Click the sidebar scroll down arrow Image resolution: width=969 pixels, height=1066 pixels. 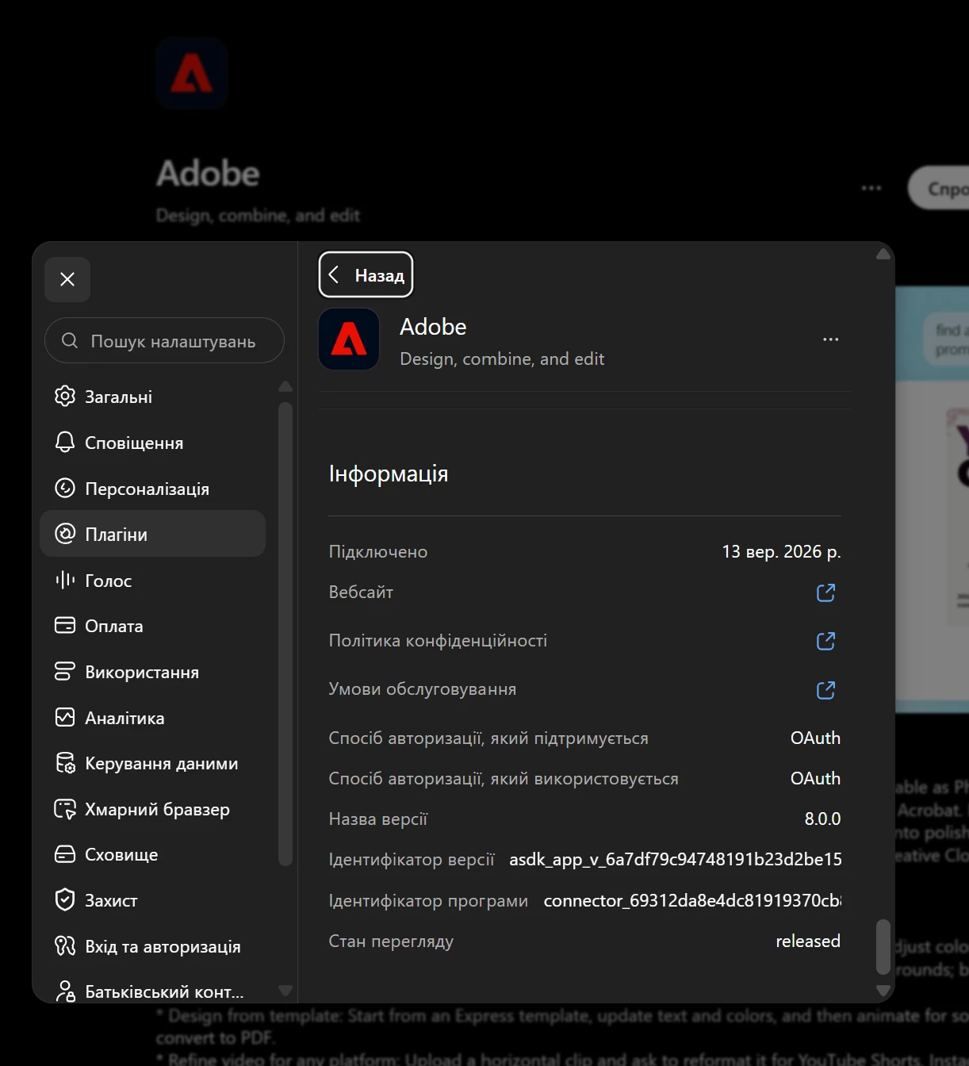[285, 991]
